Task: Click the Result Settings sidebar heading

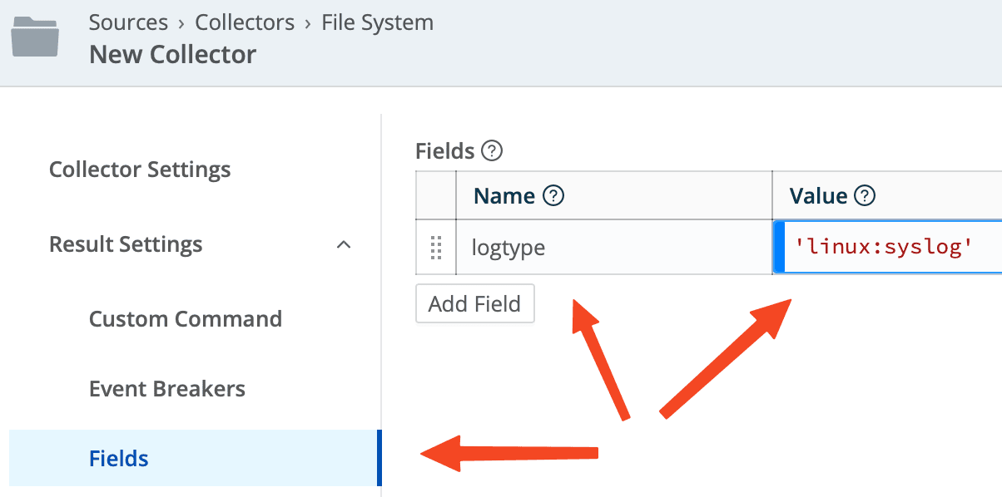Action: click(x=126, y=244)
